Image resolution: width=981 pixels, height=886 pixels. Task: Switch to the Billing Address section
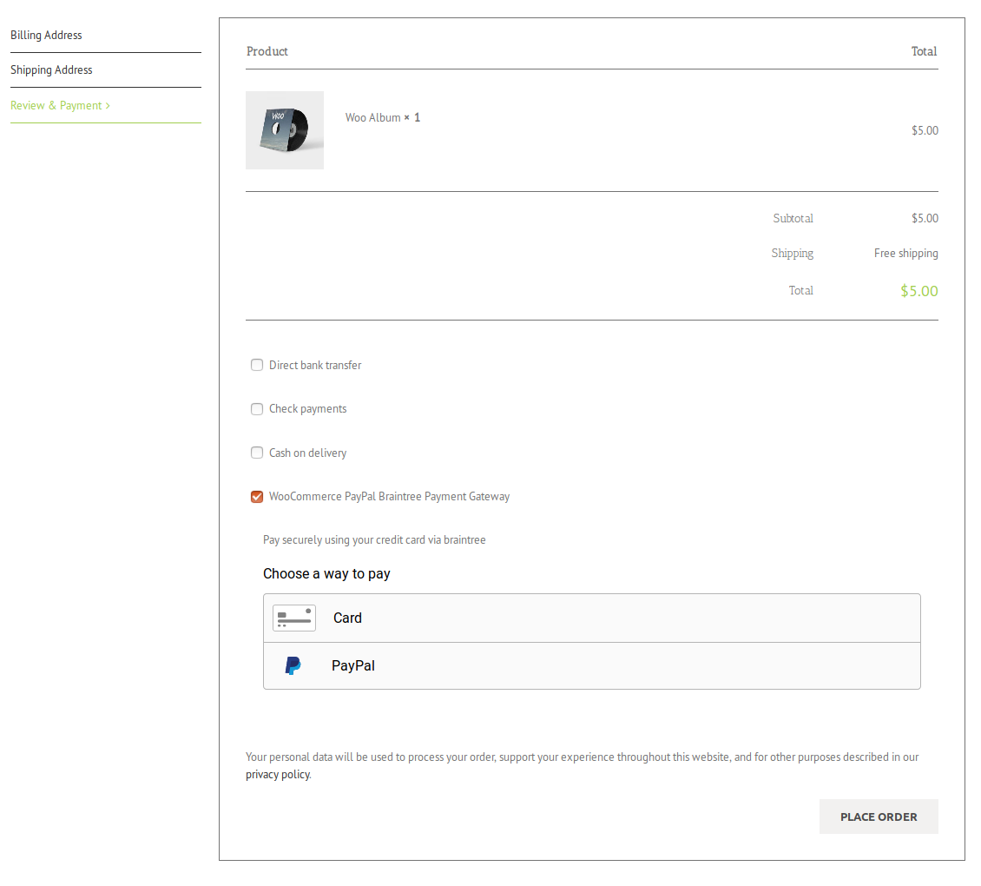tap(46, 35)
